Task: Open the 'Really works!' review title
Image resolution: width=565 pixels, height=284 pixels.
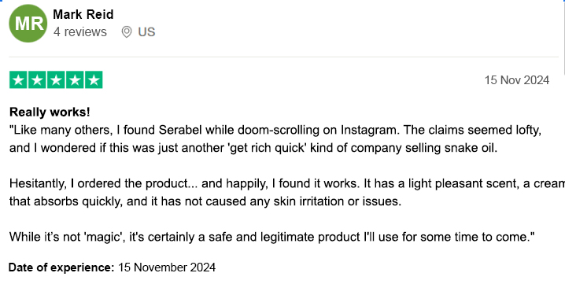Action: point(50,112)
